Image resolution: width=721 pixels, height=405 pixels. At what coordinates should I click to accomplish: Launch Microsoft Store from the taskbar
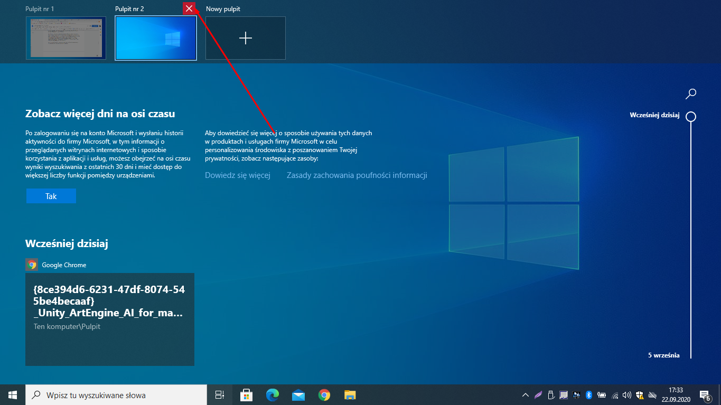[246, 394]
